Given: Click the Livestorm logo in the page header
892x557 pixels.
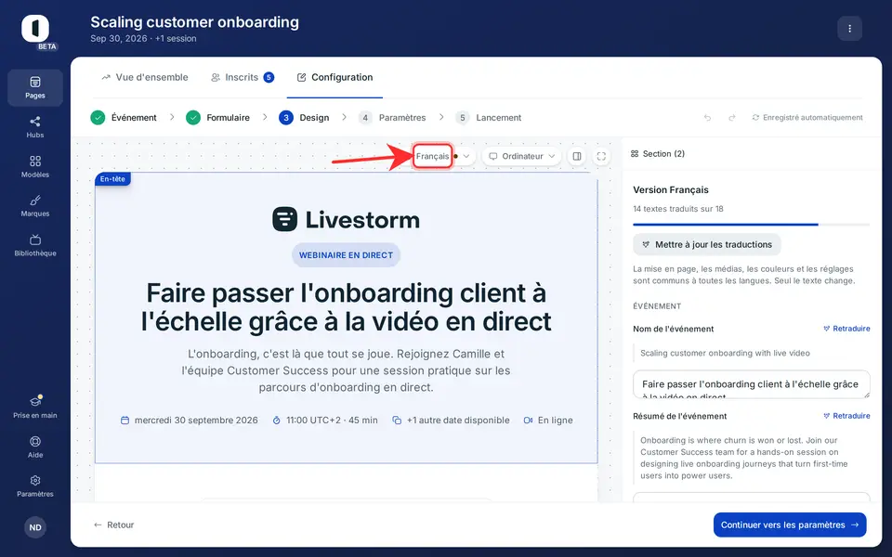Looking at the screenshot, I should point(346,219).
